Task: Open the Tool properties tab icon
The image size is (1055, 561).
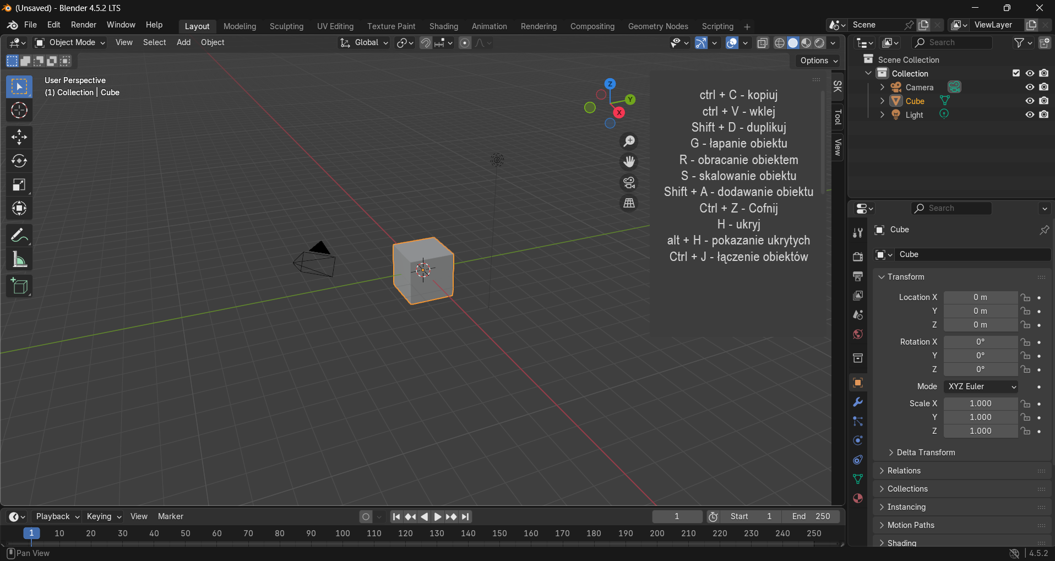Action: click(858, 233)
